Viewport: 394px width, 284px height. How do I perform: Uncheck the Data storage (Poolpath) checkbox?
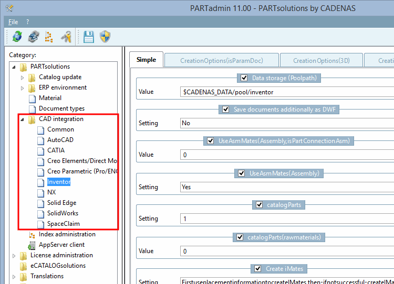[x=244, y=78]
